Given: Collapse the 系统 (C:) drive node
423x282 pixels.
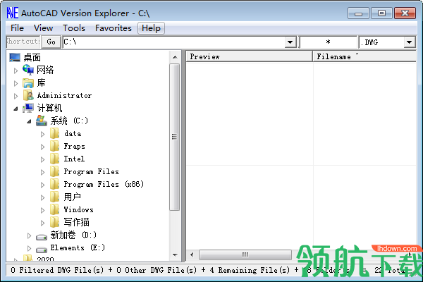Looking at the screenshot, I should coord(29,121).
